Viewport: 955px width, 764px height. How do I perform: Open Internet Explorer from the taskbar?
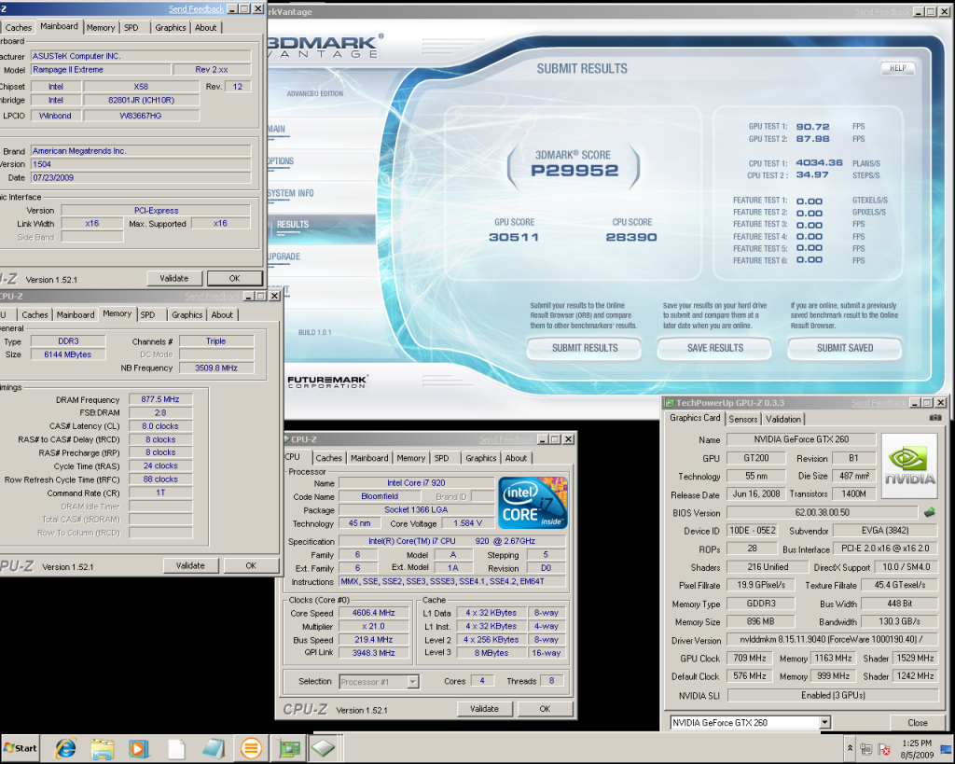[65, 748]
